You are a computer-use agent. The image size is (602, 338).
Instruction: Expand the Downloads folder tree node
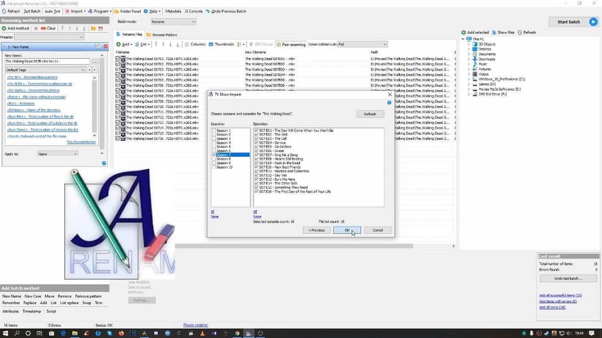tap(469, 59)
